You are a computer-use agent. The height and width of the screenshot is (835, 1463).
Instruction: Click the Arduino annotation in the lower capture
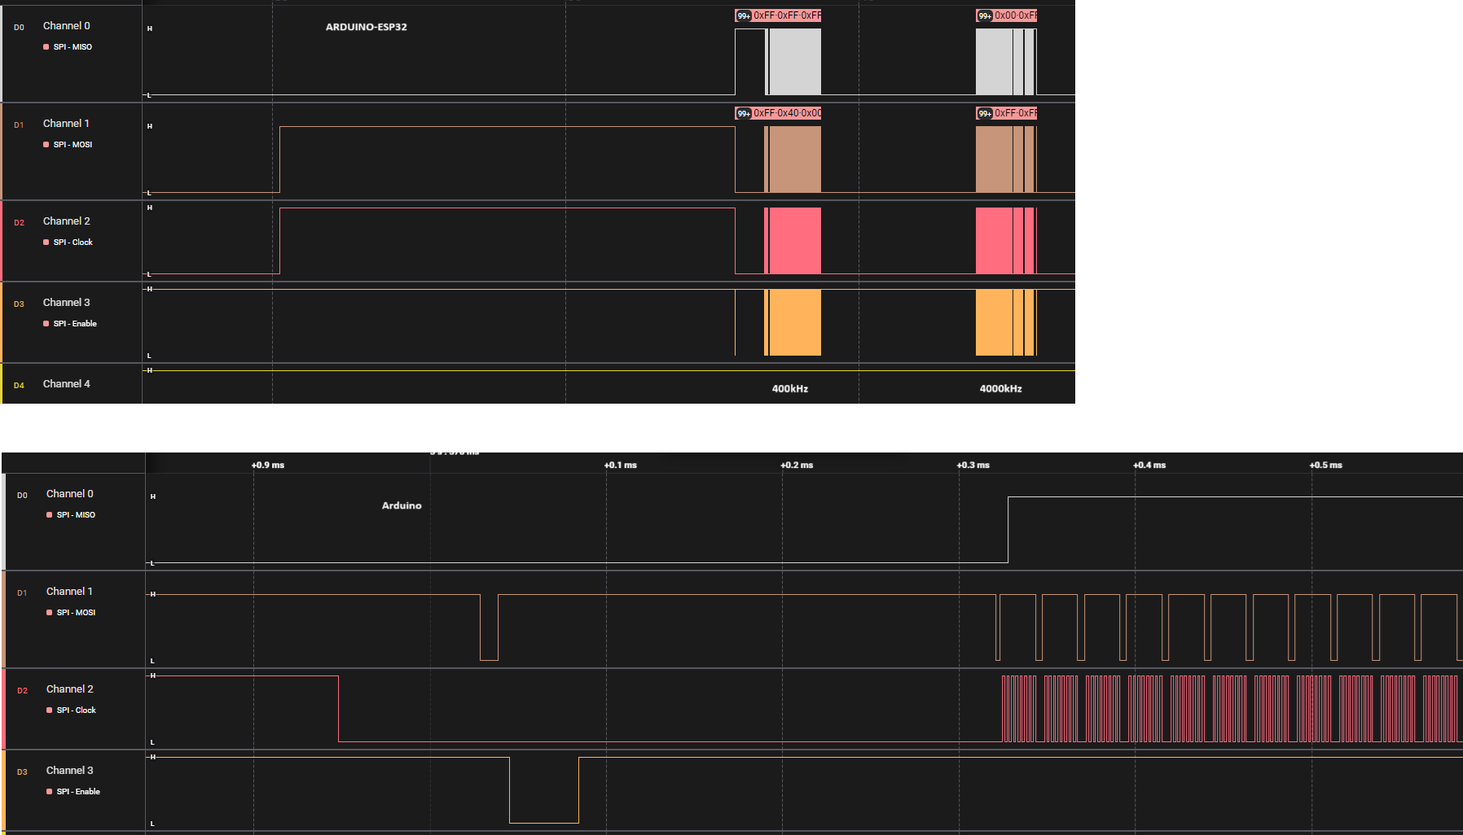pos(402,505)
